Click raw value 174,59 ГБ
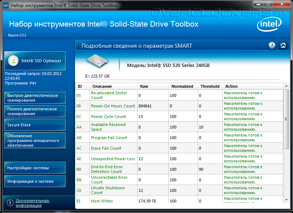 click(147, 201)
